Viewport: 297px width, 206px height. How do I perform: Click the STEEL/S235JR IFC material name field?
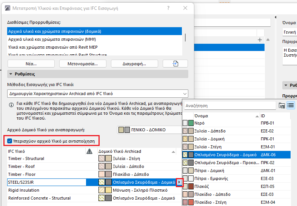click(x=46, y=182)
